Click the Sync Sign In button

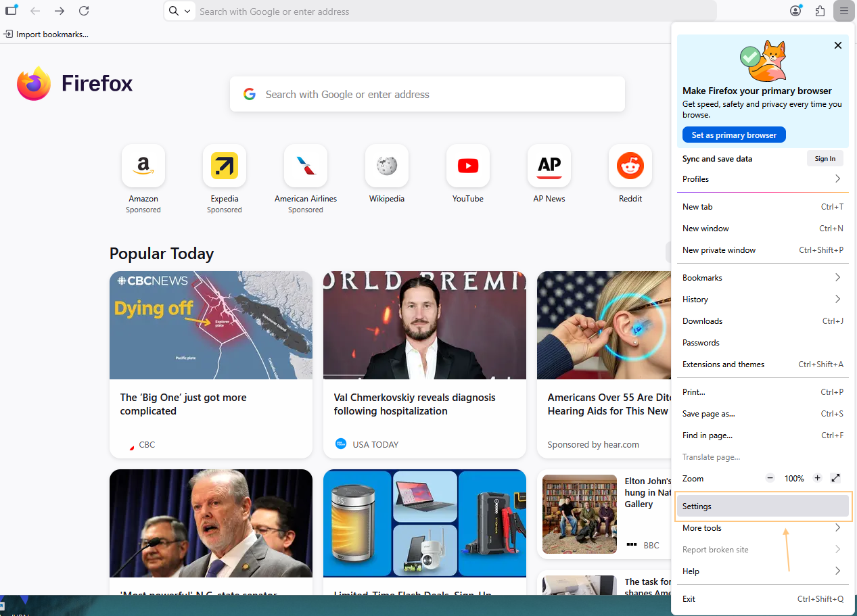point(825,158)
